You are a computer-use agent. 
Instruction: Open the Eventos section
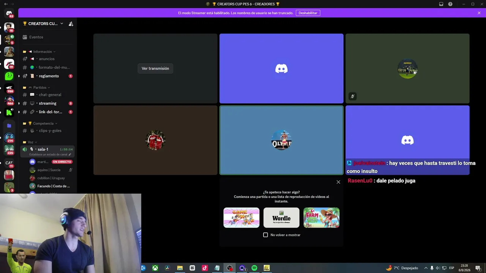pos(47,37)
